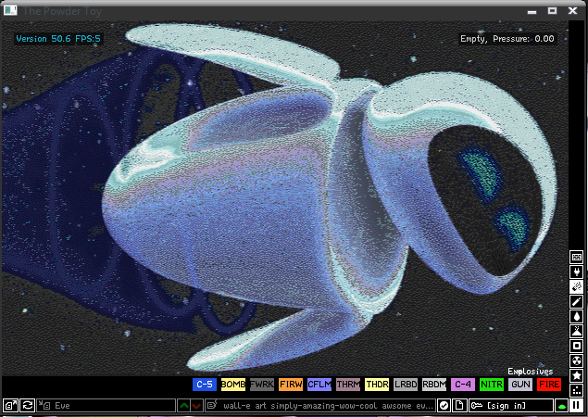The width and height of the screenshot is (588, 417).
Task: Click the Explosives category label
Action: click(531, 372)
